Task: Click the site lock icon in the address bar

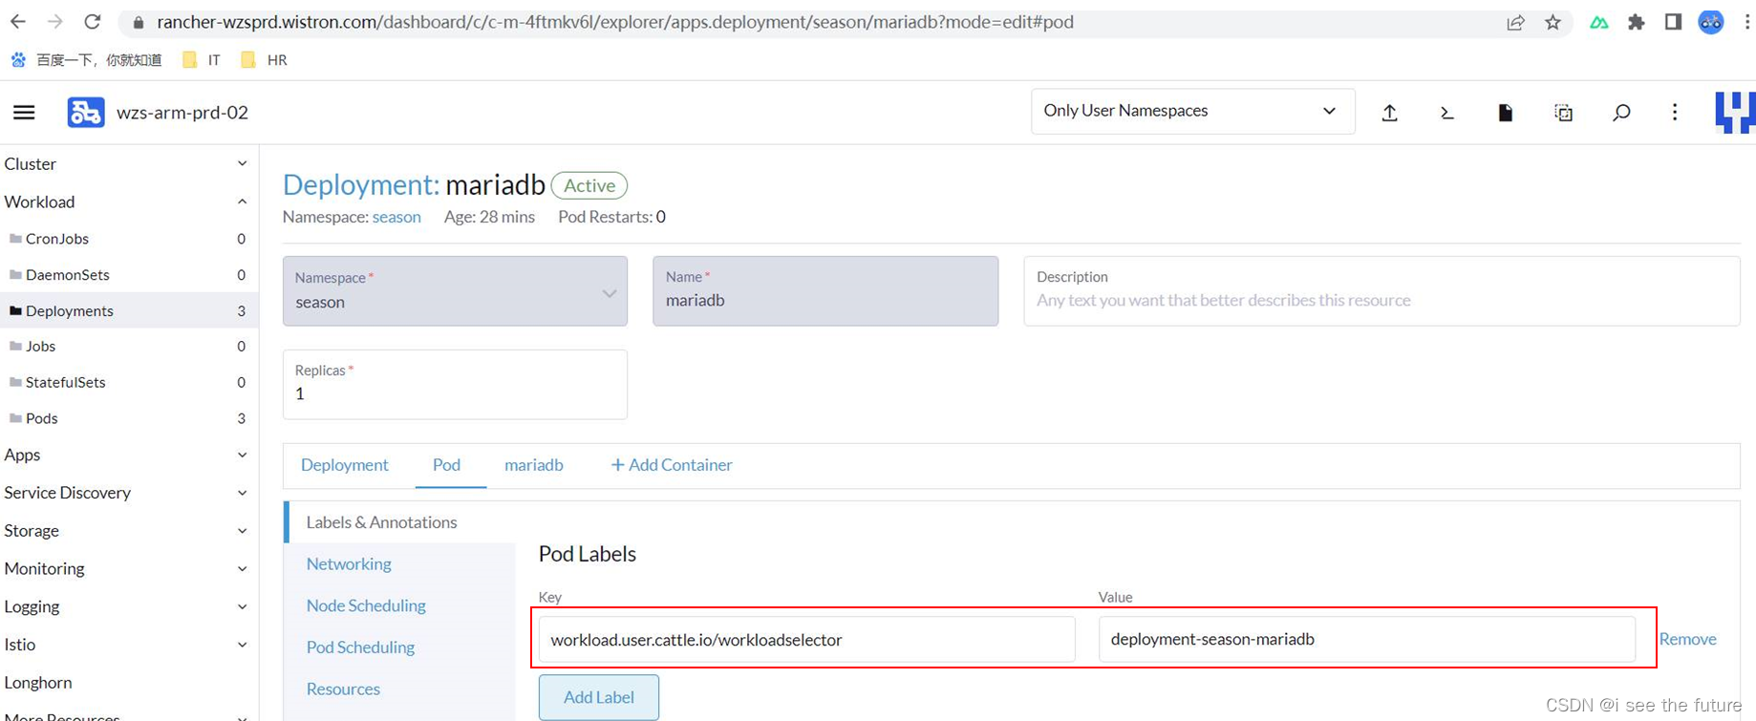Action: pyautogui.click(x=139, y=22)
